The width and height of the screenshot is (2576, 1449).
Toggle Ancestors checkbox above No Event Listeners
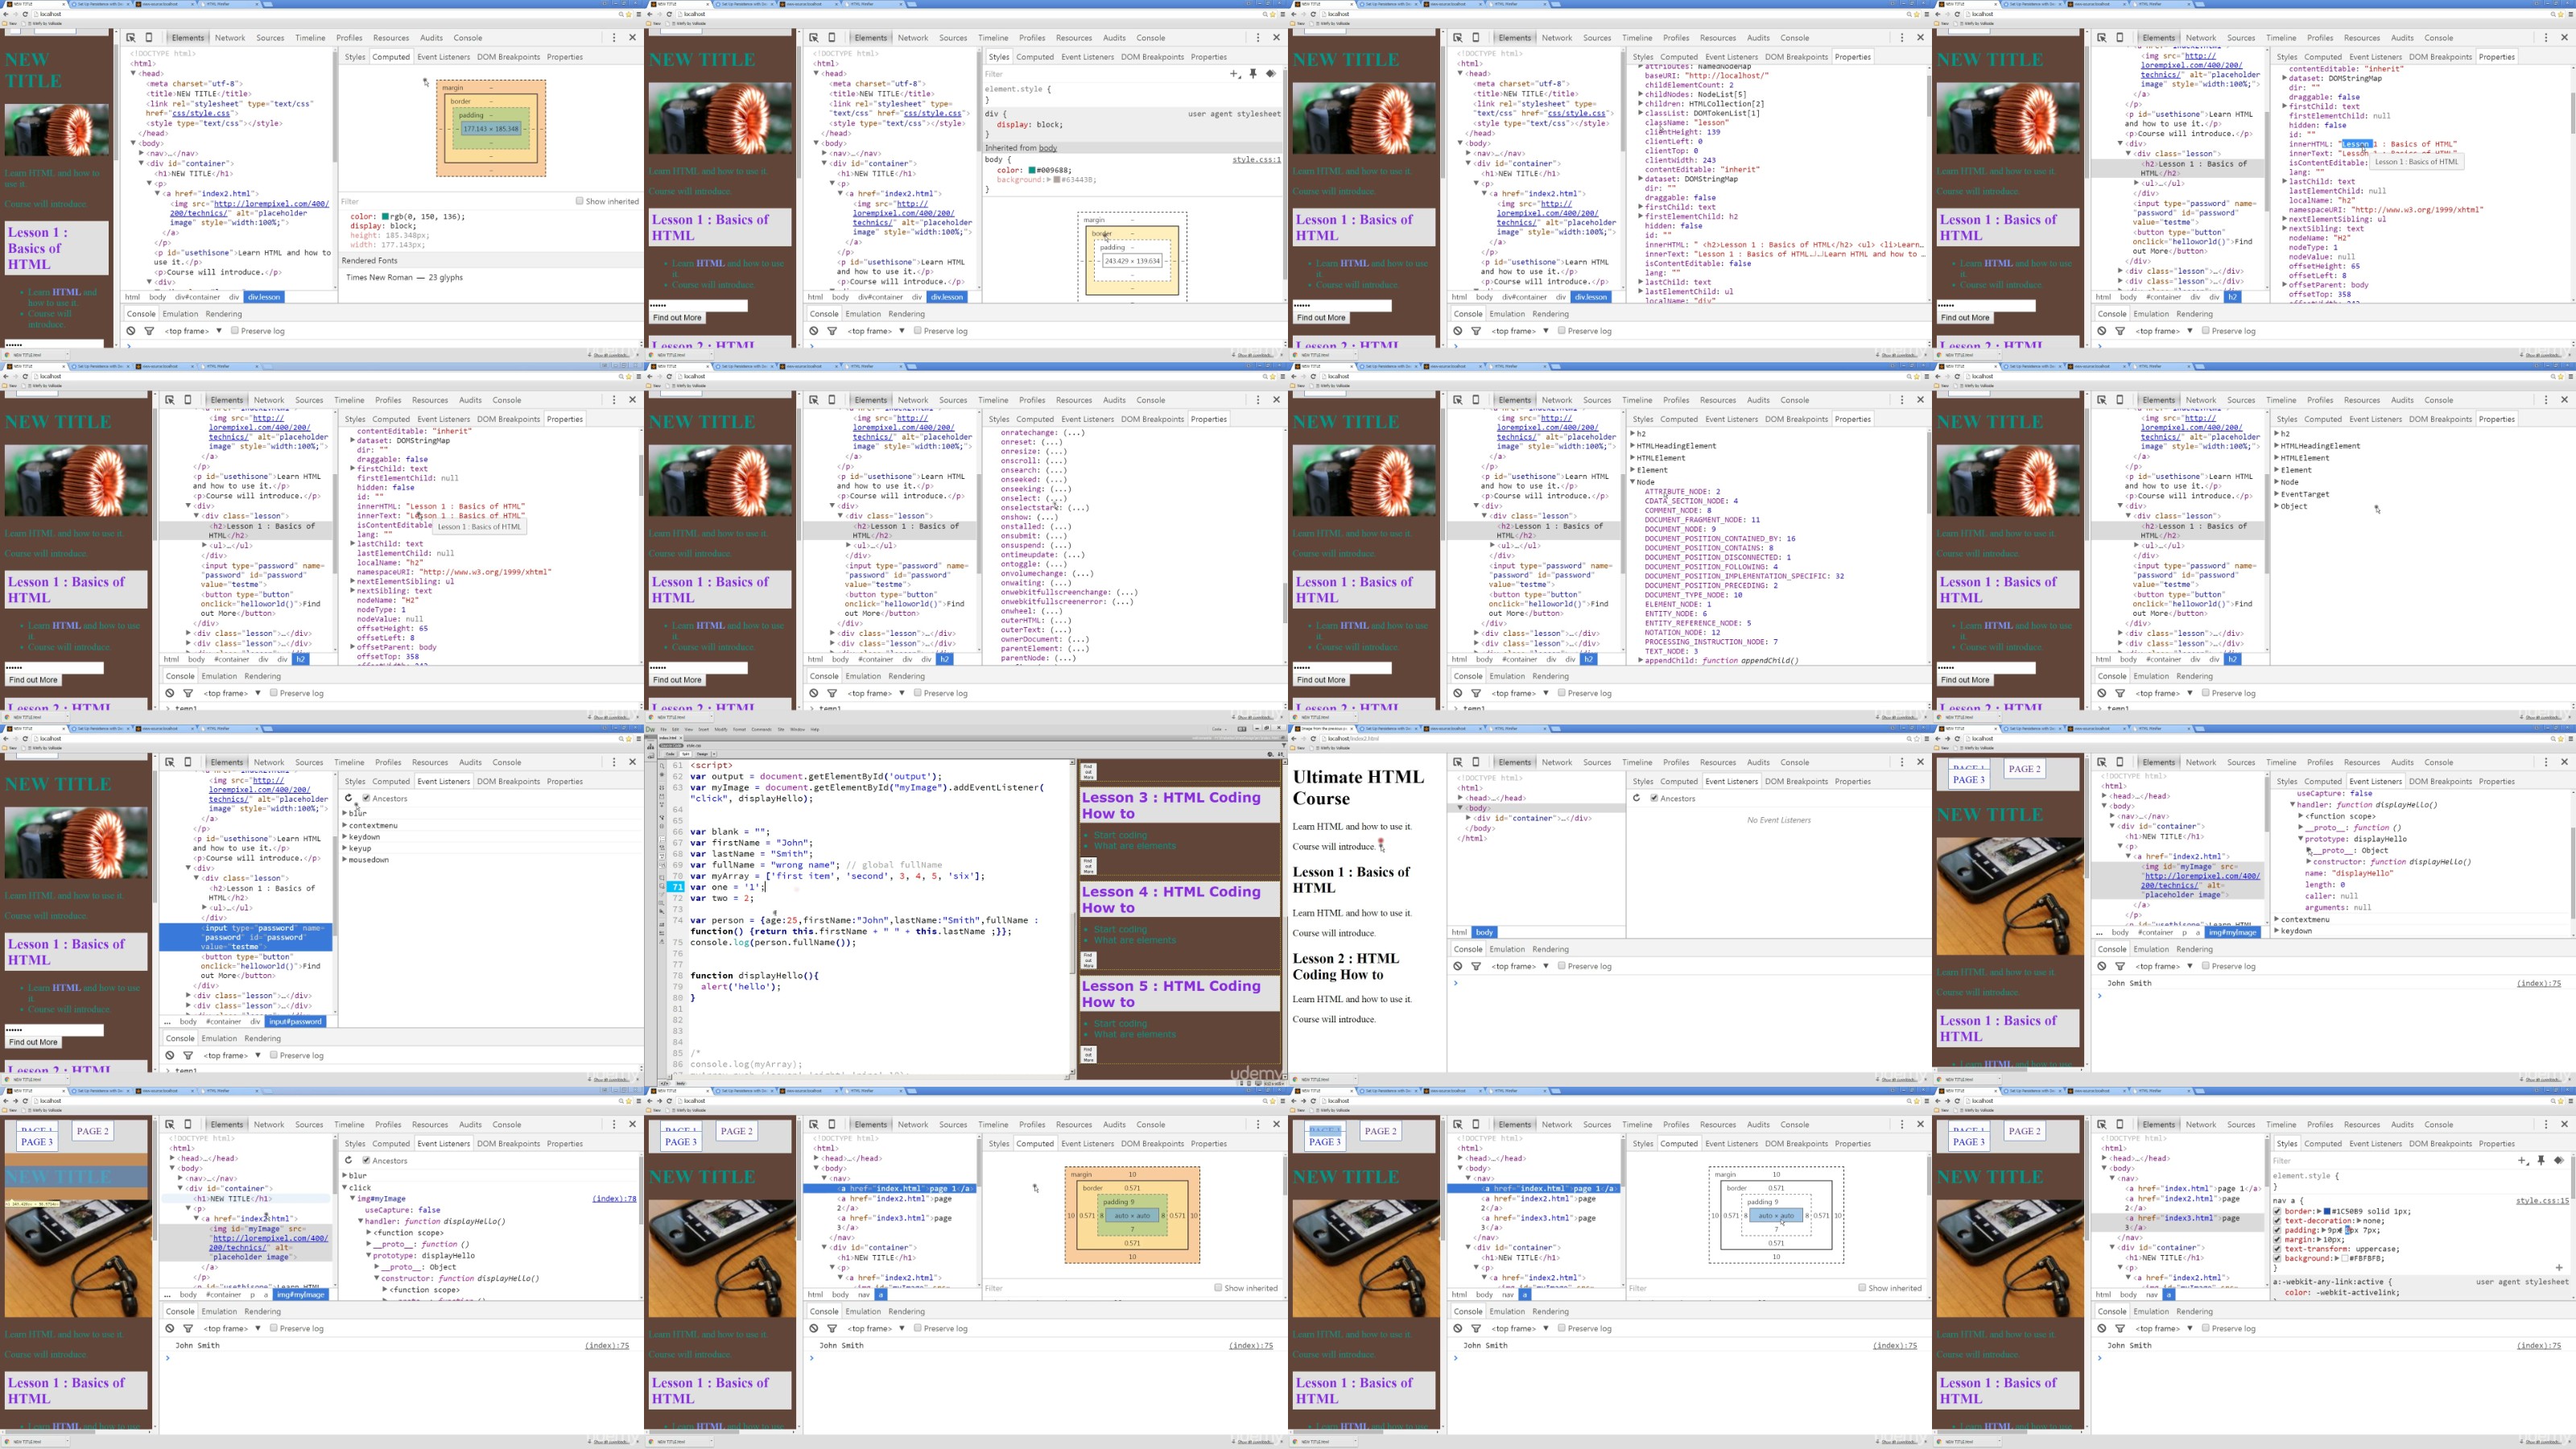(1654, 798)
